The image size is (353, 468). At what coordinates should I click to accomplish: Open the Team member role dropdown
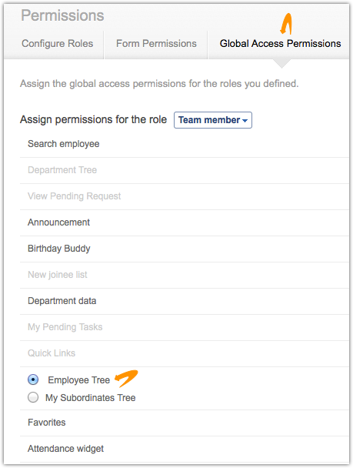(x=213, y=120)
